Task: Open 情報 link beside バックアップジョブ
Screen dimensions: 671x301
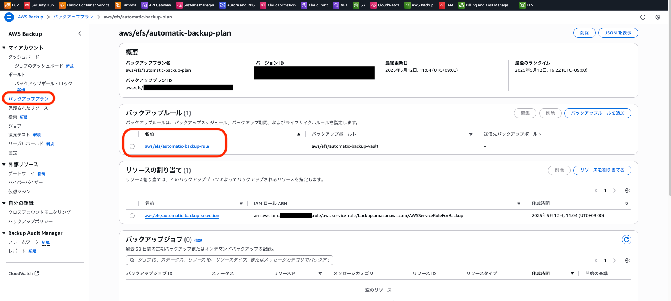Action: point(198,241)
